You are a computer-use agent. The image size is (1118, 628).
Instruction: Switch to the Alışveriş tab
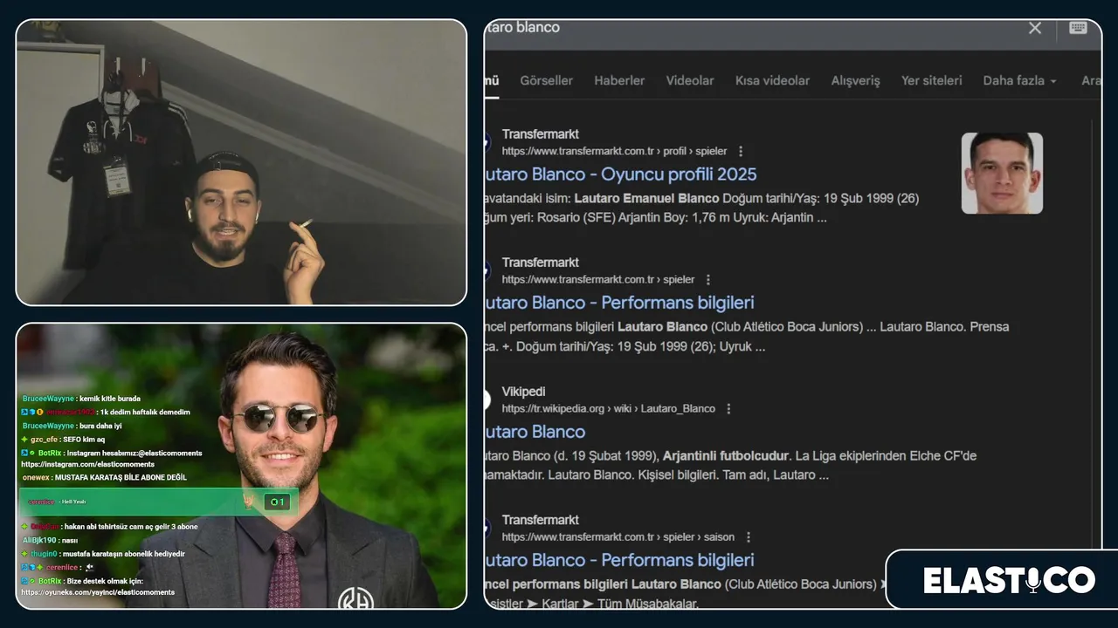tap(855, 80)
